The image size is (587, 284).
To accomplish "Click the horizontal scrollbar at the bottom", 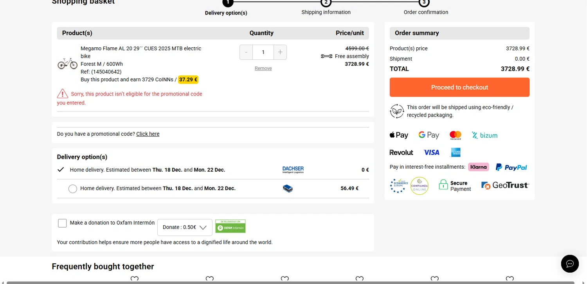I will tap(290, 282).
